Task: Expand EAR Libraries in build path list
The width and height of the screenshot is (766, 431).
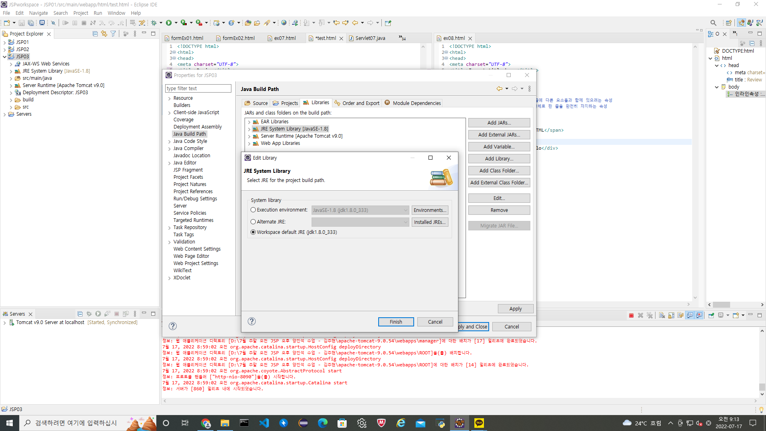Action: (249, 122)
